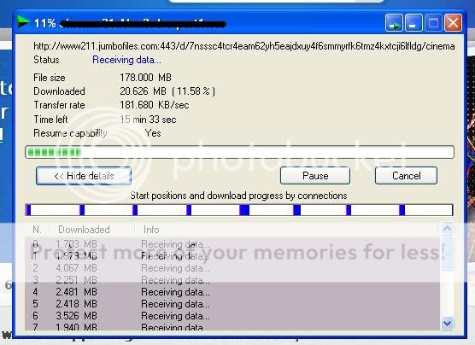
Task: Select connection row 2 with 4.067 MB
Action: tap(232, 268)
